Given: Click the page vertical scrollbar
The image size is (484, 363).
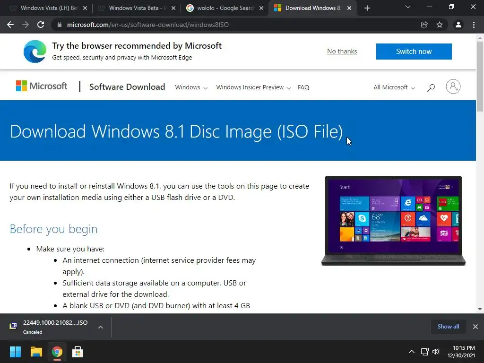Looking at the screenshot, I should point(480,76).
